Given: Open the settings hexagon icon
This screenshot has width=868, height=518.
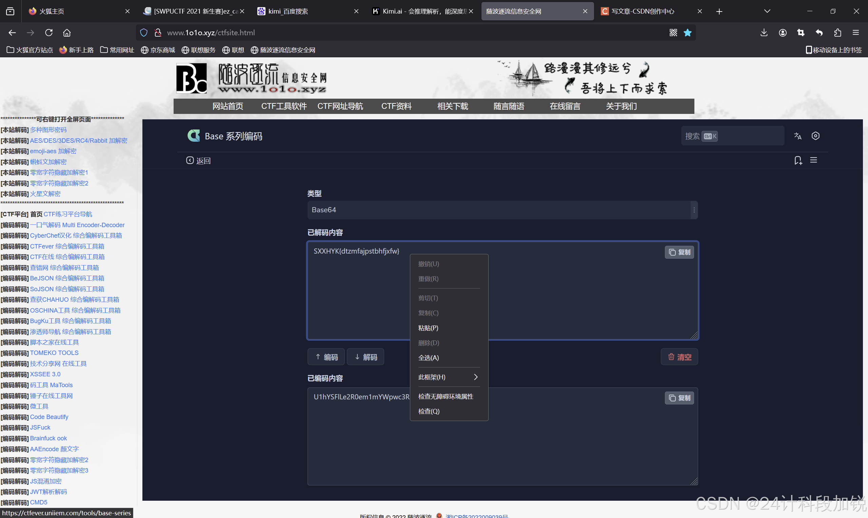Looking at the screenshot, I should pyautogui.click(x=815, y=136).
